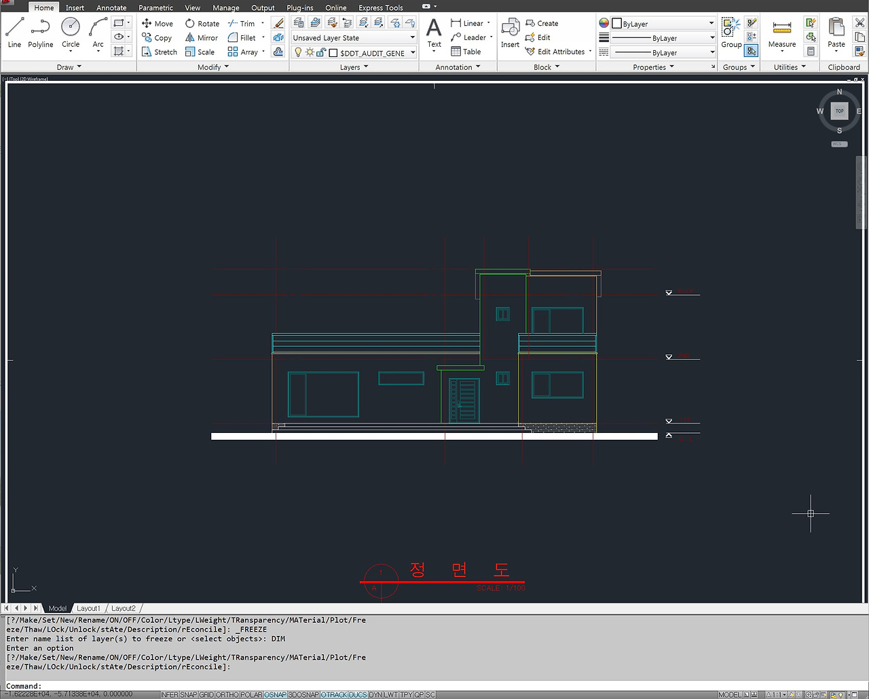Screen dimensions: 869x699
Task: Go to the Parametric ribbon tab
Action: point(155,8)
